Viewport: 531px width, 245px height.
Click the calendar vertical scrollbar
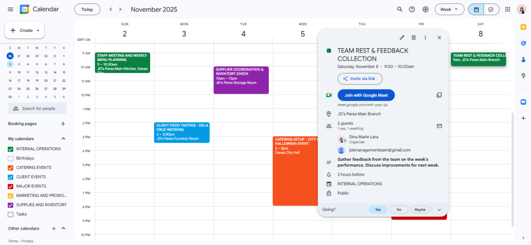coord(512,170)
